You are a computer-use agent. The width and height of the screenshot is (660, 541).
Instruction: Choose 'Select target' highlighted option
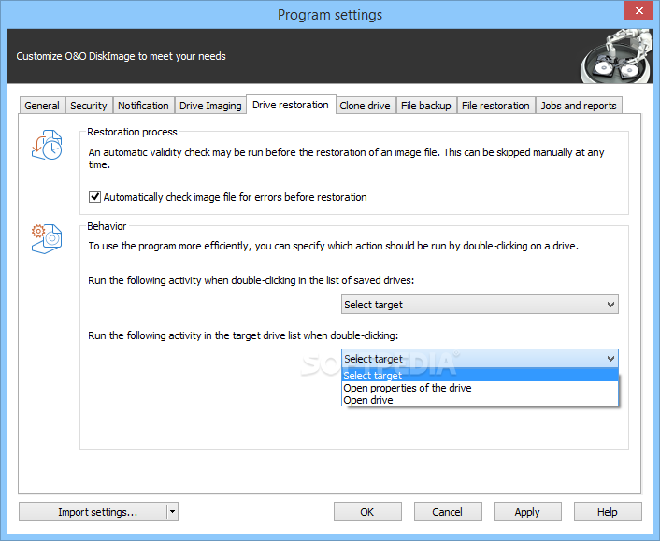coord(480,376)
